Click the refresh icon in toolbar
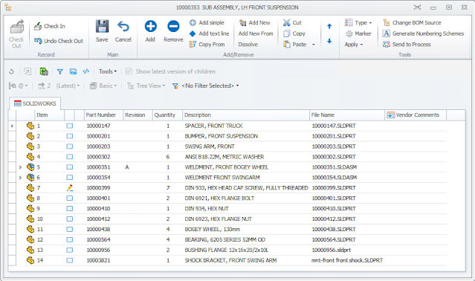The width and height of the screenshot is (475, 281). tap(11, 71)
